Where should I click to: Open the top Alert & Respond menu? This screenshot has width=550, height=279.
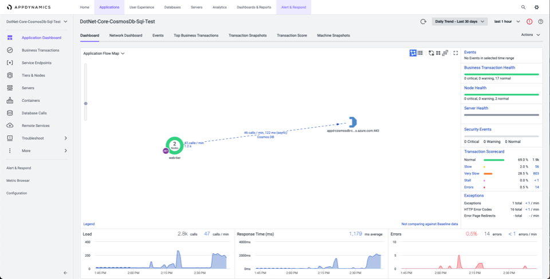[293, 7]
